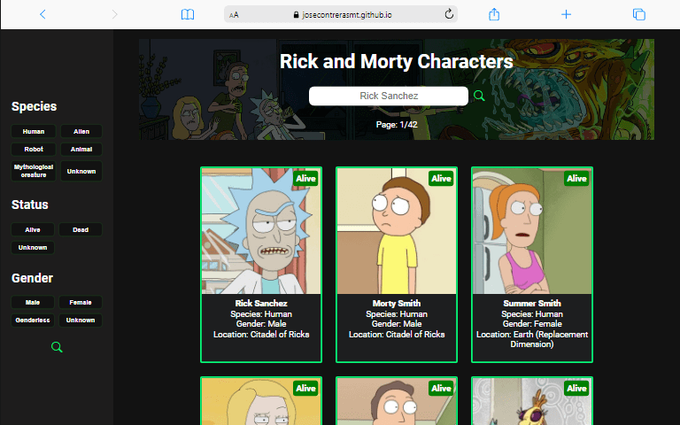The height and width of the screenshot is (425, 680).
Task: Click the Morty Smith name text
Action: point(397,303)
